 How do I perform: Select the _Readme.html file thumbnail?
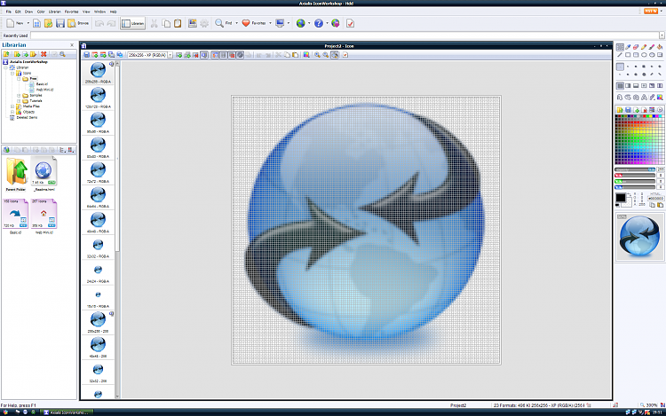[44, 174]
